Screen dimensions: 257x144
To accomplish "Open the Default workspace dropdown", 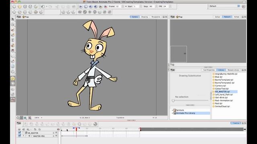I will click(224, 6).
